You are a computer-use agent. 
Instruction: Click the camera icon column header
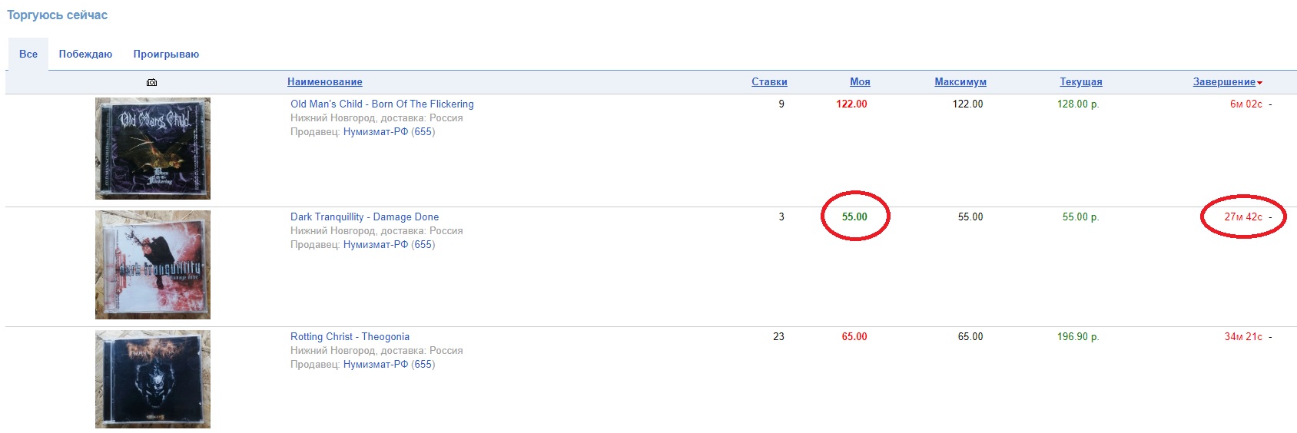(151, 82)
